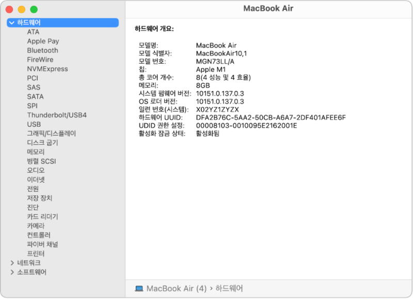Select 프린터 in the hardware list

pos(36,253)
